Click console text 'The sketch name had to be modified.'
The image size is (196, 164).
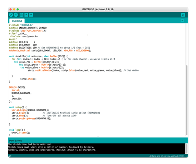(x=30, y=144)
